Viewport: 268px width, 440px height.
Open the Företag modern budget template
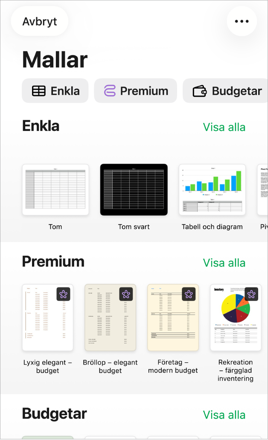173,317
